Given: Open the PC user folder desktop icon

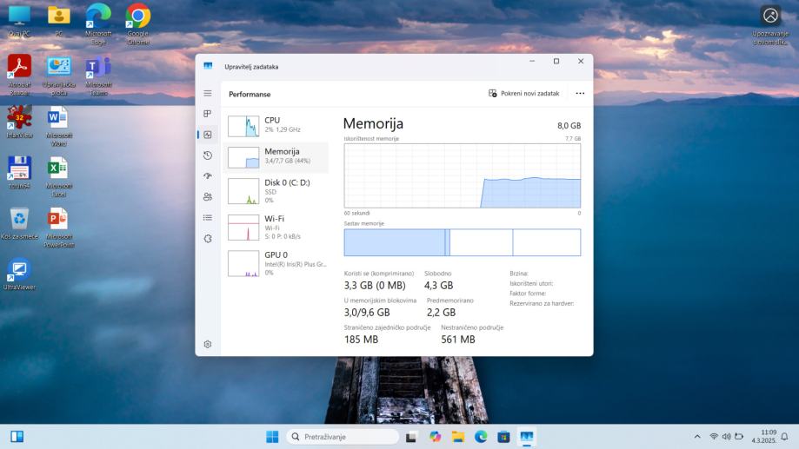Looking at the screenshot, I should point(59,22).
